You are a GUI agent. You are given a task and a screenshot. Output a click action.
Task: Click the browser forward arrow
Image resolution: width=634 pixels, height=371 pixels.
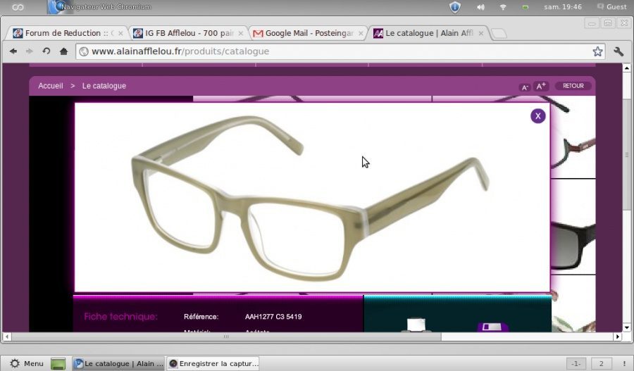tap(30, 51)
